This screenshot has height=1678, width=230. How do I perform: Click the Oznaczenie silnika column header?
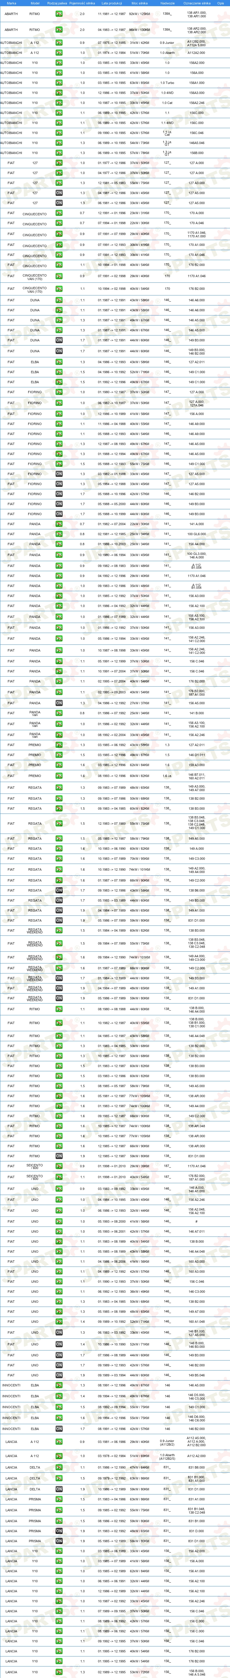click(197, 3)
